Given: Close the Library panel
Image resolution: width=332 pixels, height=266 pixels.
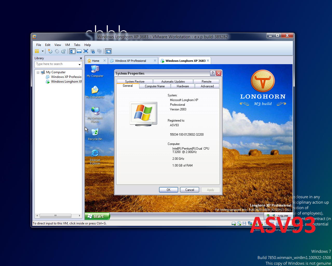Looking at the screenshot, I should pyautogui.click(x=81, y=58).
